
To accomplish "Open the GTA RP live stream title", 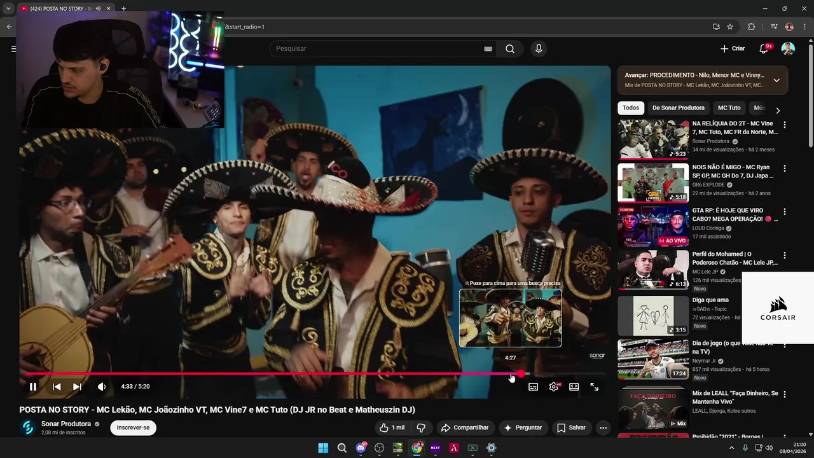I will (735, 214).
